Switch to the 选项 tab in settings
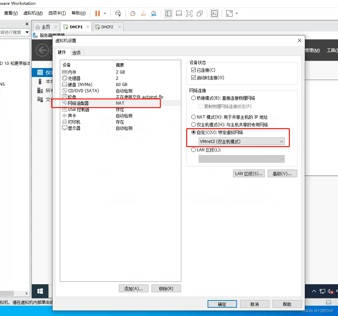This screenshot has height=316, width=338. (x=76, y=53)
